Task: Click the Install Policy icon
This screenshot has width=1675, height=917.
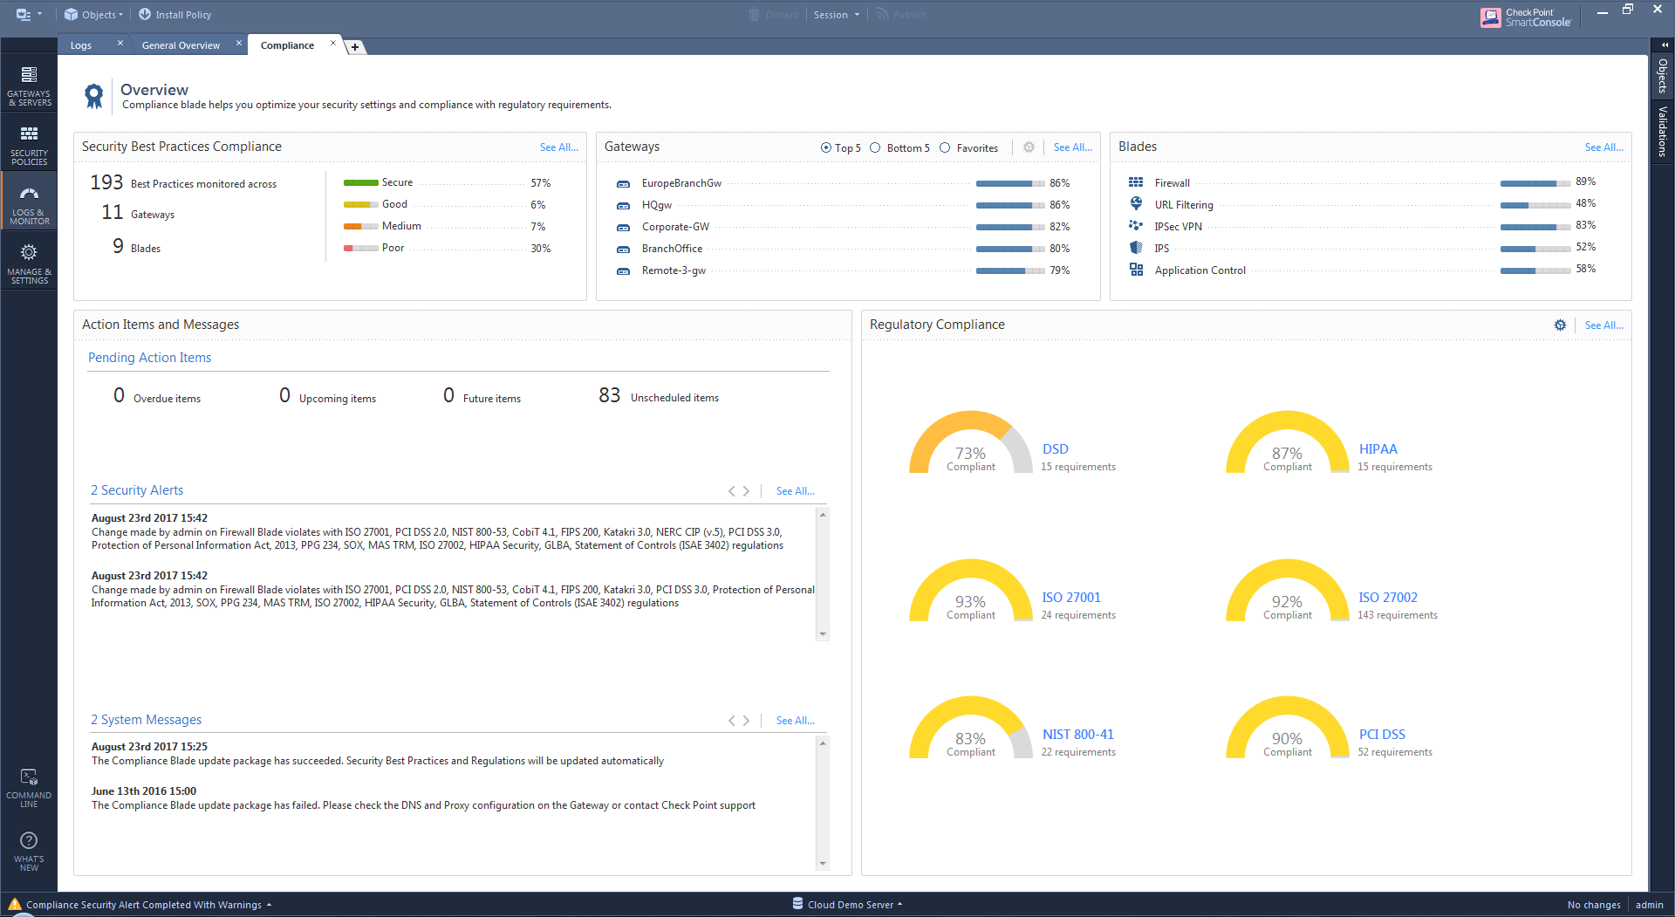Action: 145,14
